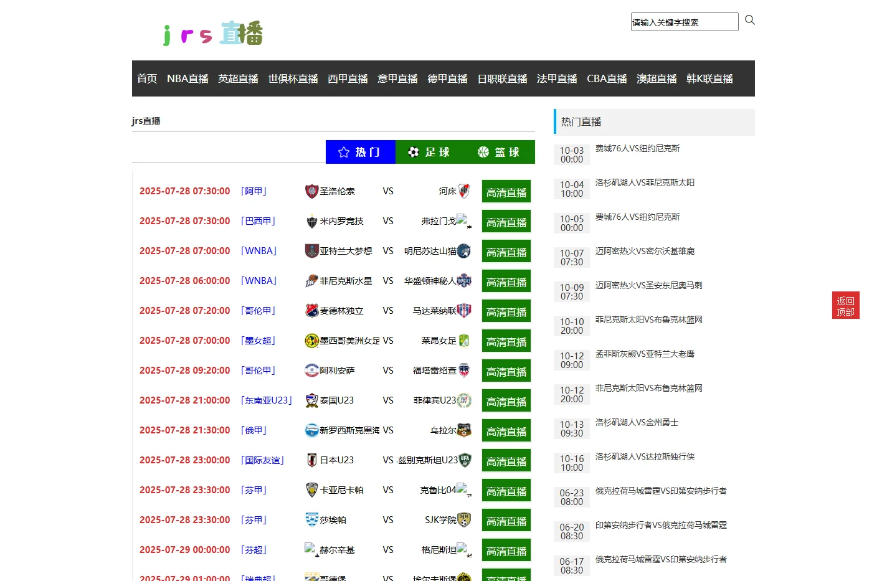Open 洛杉矶湖人VS菲尼克斯太阳 hot match
The width and height of the screenshot is (887, 581).
tap(645, 182)
